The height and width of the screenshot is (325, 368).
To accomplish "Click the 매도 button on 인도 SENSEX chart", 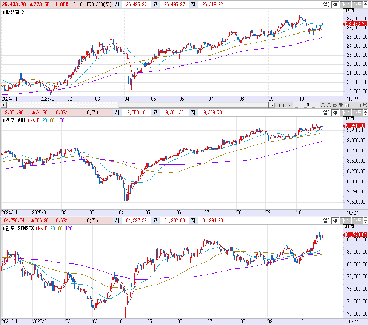I will 357,221.
